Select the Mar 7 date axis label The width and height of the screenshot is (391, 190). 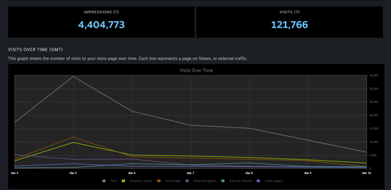click(191, 172)
